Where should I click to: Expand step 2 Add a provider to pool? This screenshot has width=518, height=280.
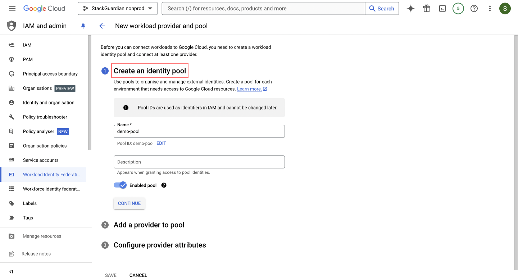149,225
